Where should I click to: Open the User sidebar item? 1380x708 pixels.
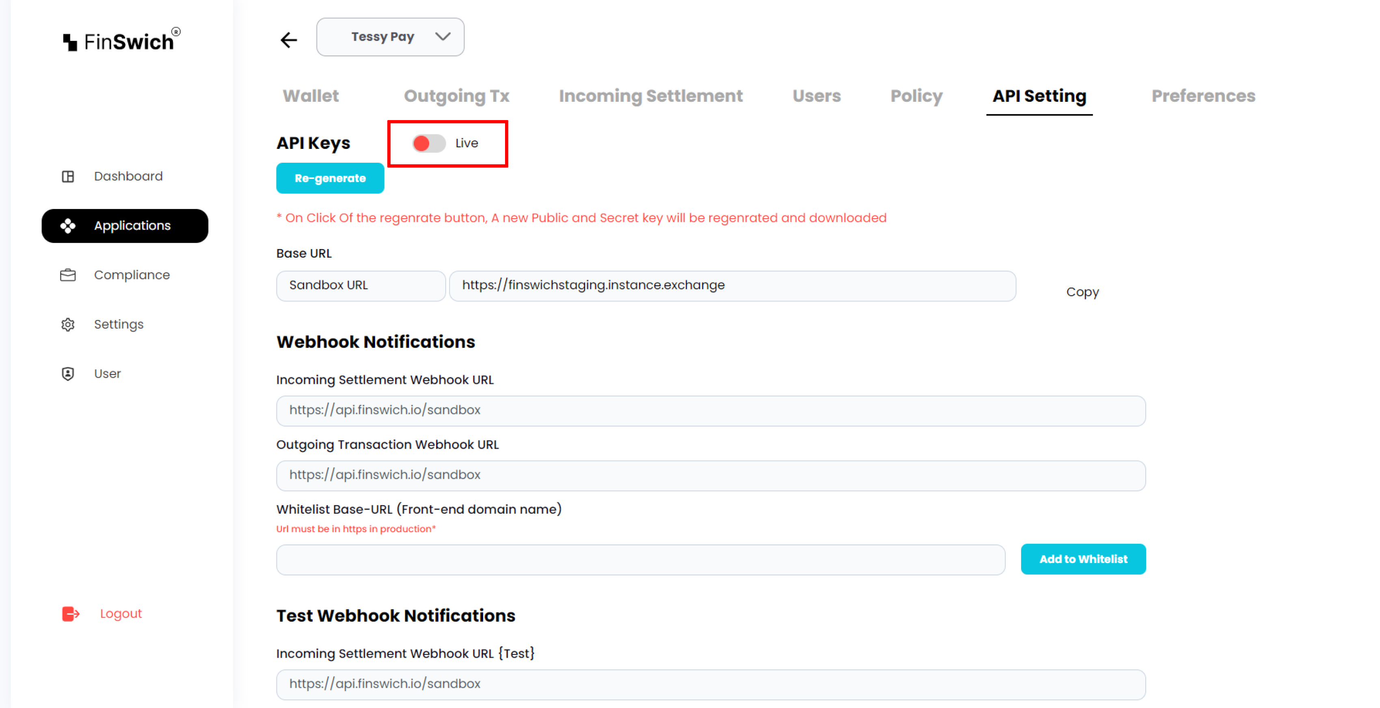pyautogui.click(x=107, y=374)
